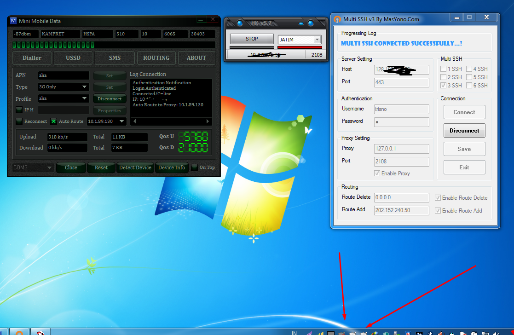Click the Detect Device button
The image size is (514, 335).
coord(135,167)
